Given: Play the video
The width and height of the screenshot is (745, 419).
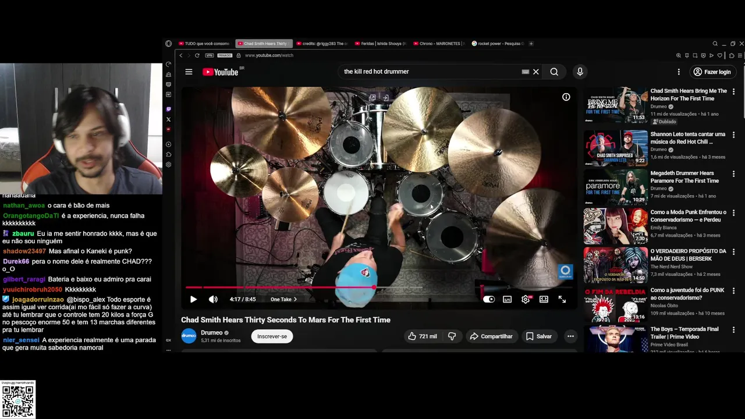Looking at the screenshot, I should point(193,299).
